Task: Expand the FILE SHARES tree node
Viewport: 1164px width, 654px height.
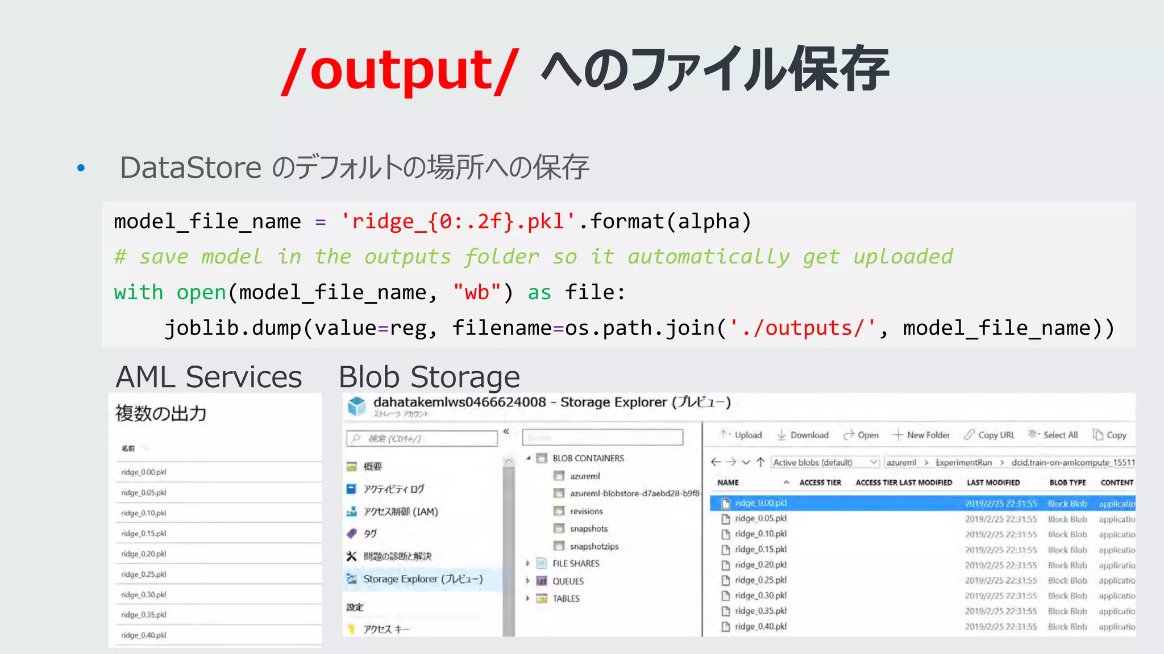Action: [528, 564]
